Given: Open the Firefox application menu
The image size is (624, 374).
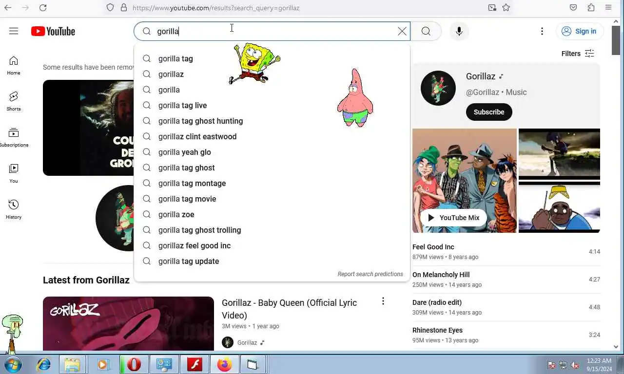Looking at the screenshot, I should pos(608,8).
